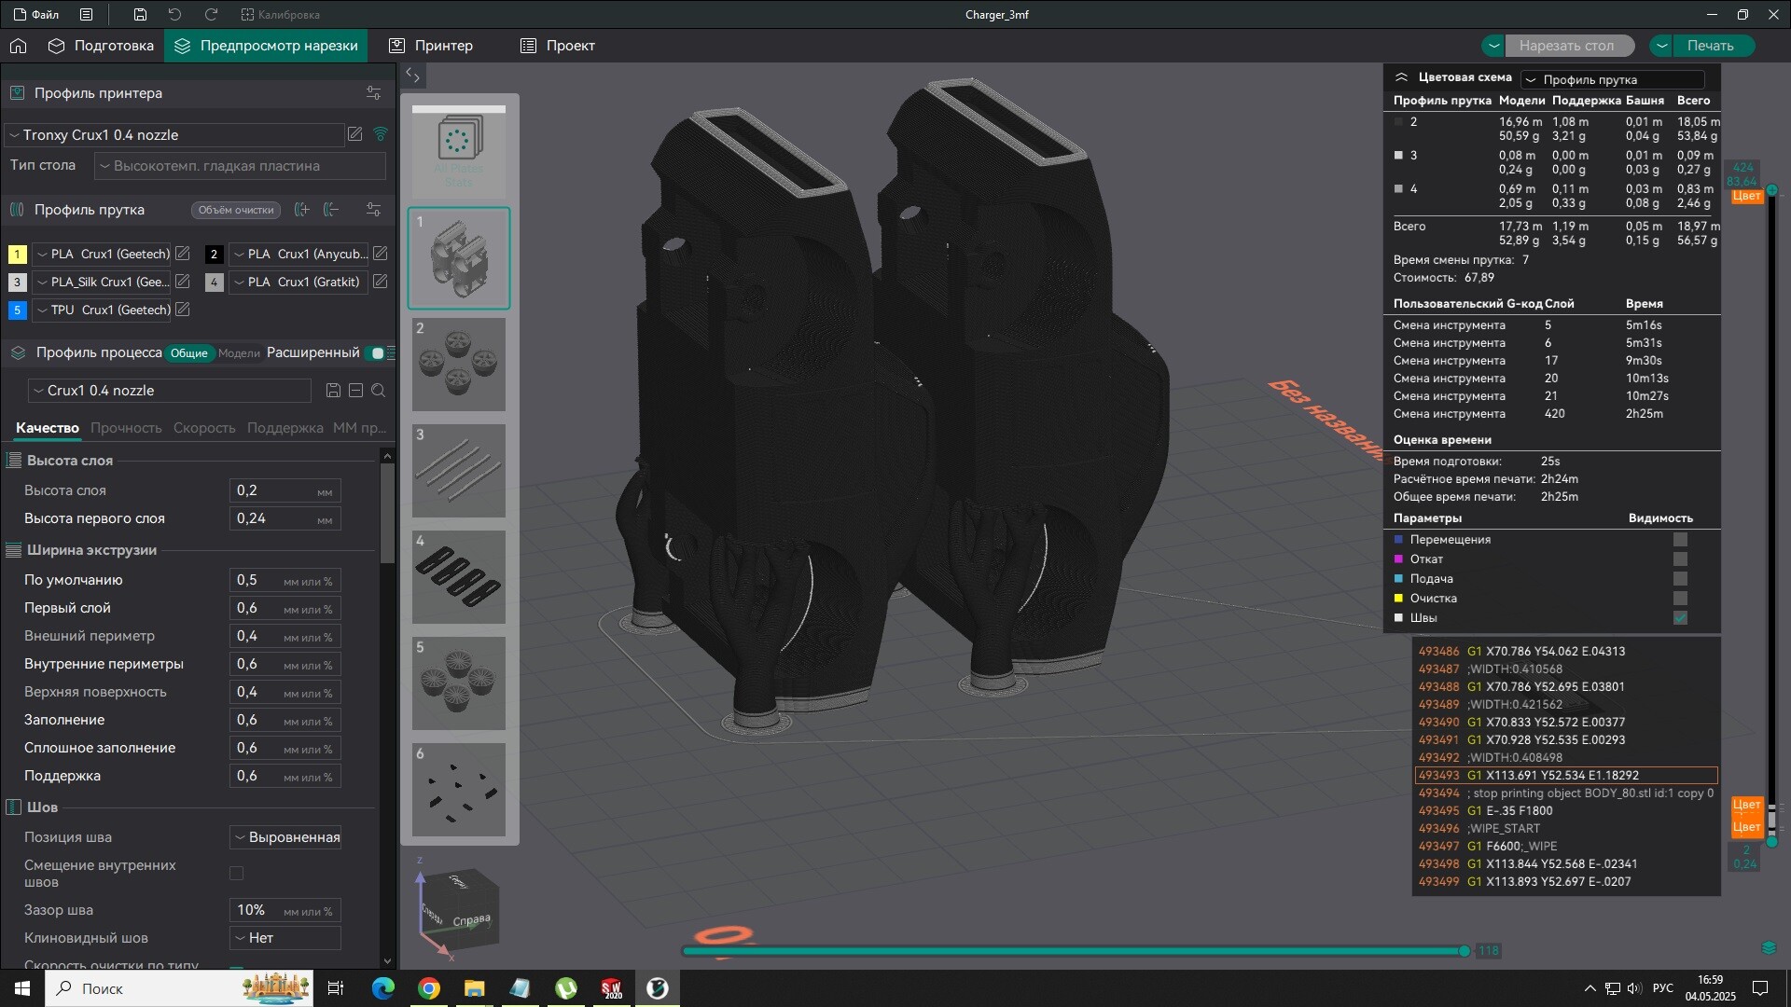Click the redo arrow icon
Viewport: 1791px width, 1007px height.
[211, 15]
